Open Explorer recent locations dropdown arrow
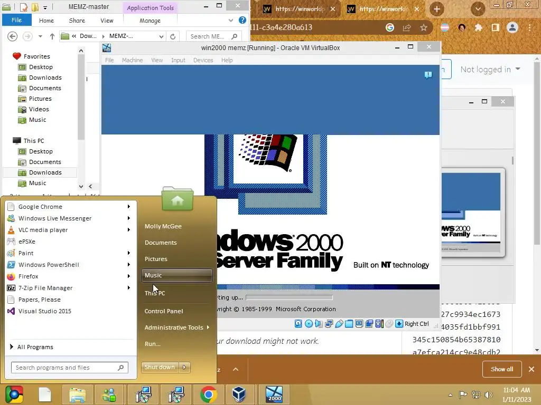541x405 pixels. click(40, 36)
